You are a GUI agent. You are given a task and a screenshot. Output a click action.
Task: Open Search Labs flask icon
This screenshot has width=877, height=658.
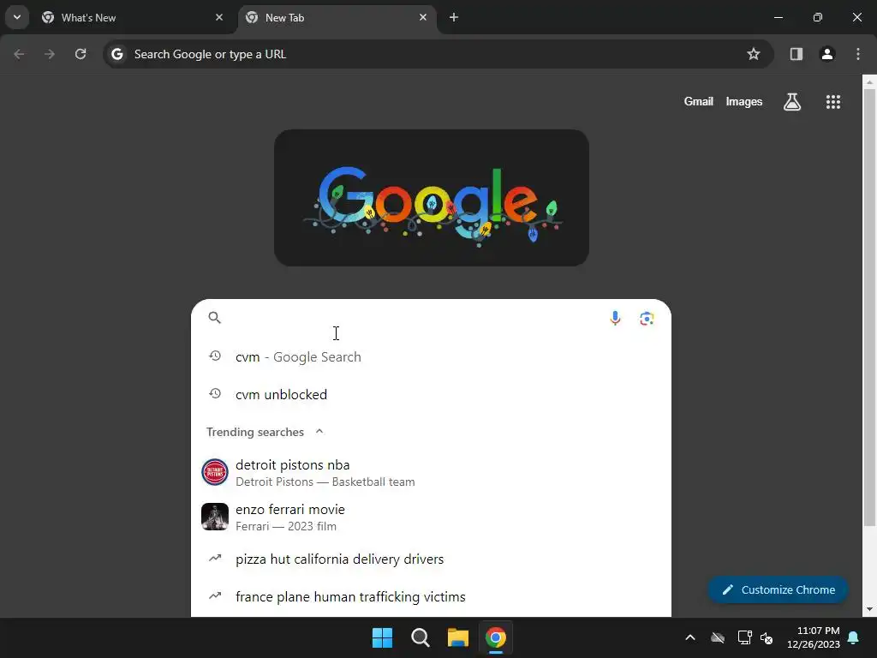792,102
